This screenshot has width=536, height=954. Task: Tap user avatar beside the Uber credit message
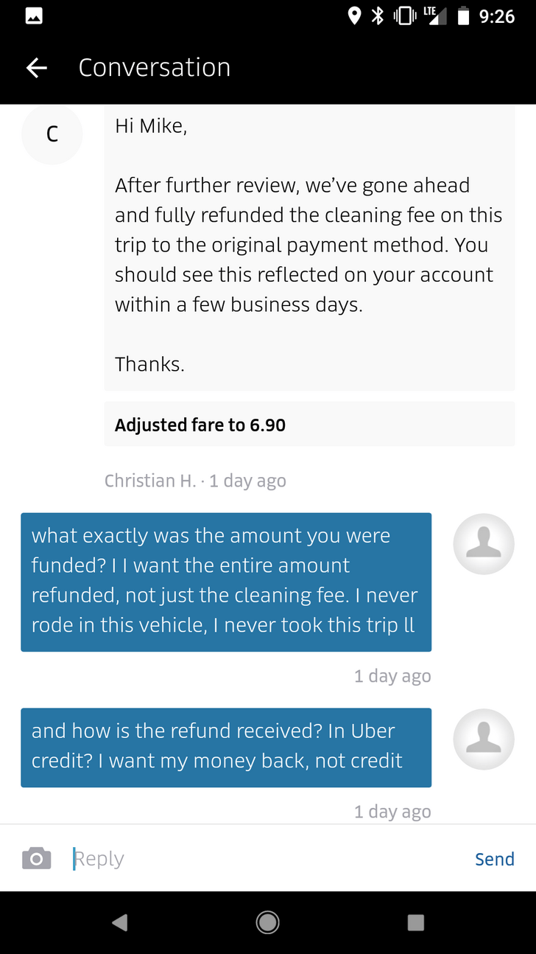click(x=483, y=739)
